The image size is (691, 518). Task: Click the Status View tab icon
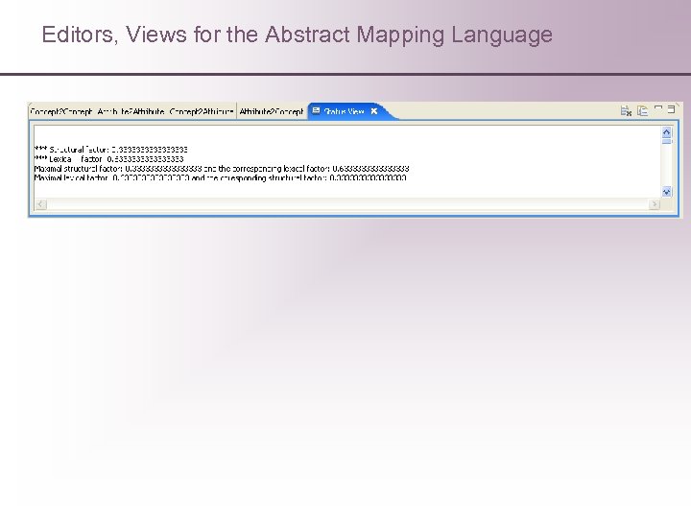pyautogui.click(x=316, y=110)
